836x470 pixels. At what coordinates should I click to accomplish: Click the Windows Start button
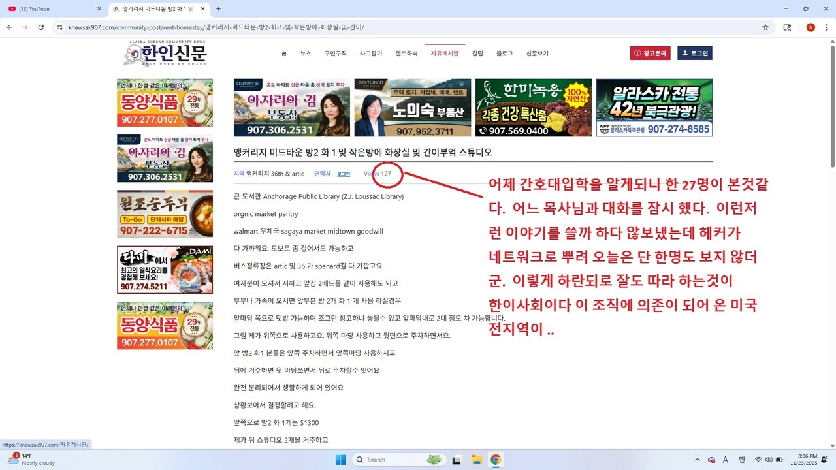[340, 460]
